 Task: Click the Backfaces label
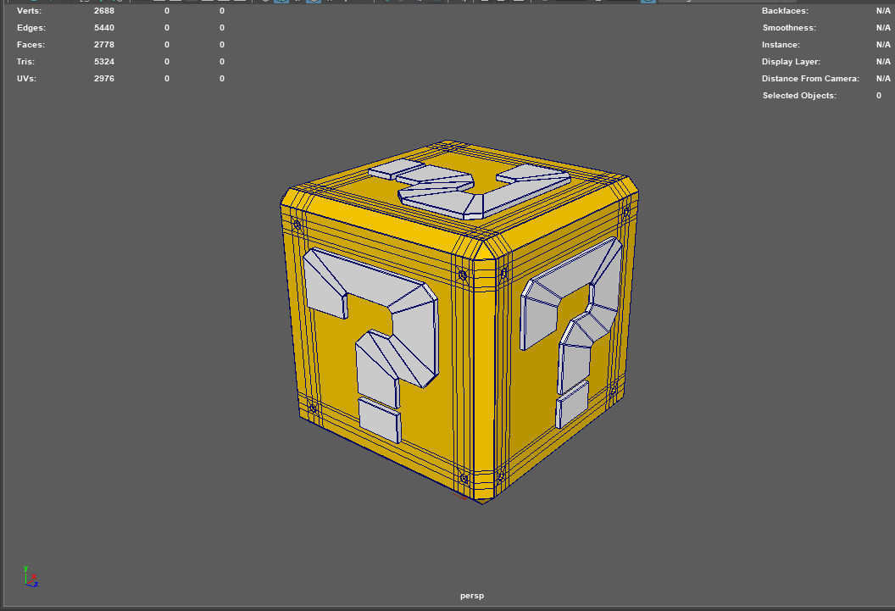(785, 11)
